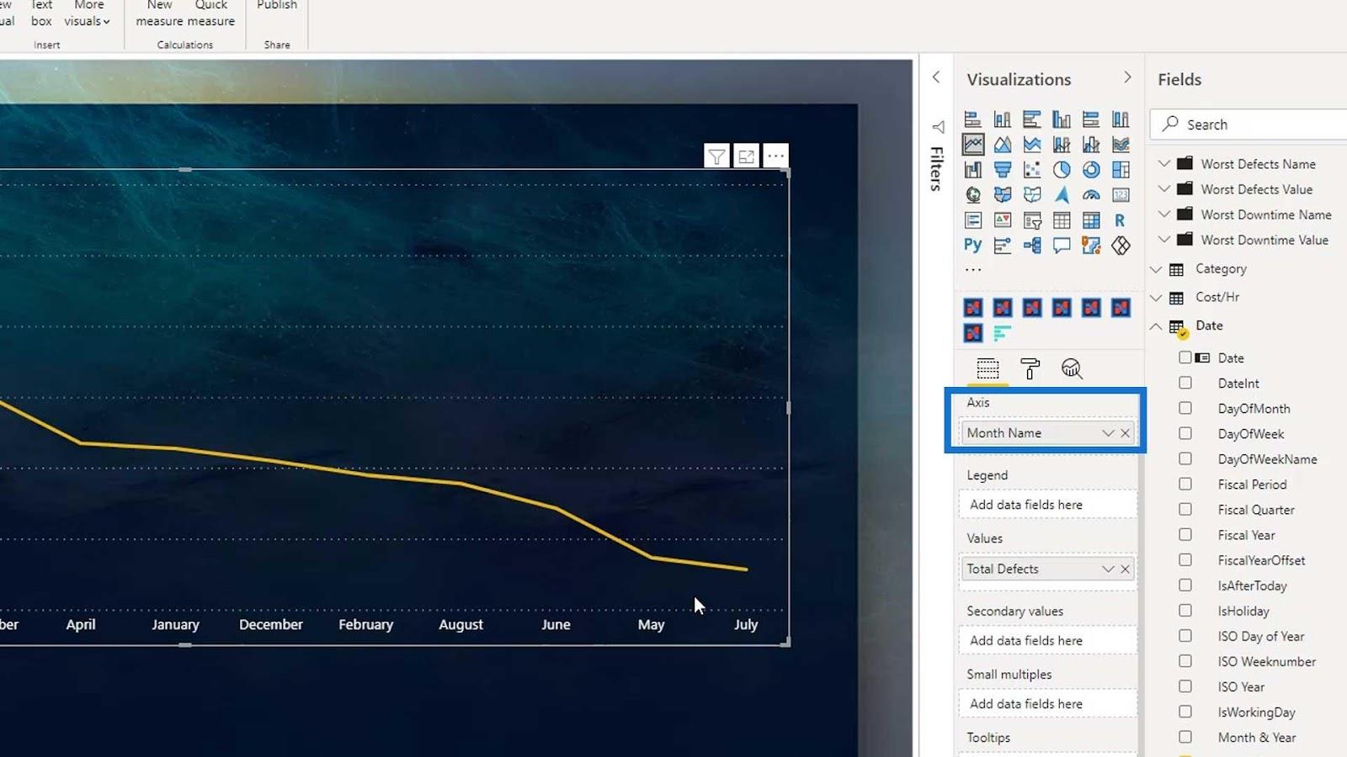Image resolution: width=1347 pixels, height=757 pixels.
Task: Open Focus mode for the chart
Action: pos(746,156)
